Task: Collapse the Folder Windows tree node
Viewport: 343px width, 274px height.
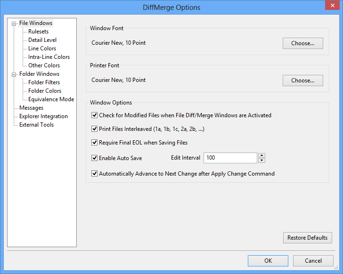Action: [x=14, y=74]
